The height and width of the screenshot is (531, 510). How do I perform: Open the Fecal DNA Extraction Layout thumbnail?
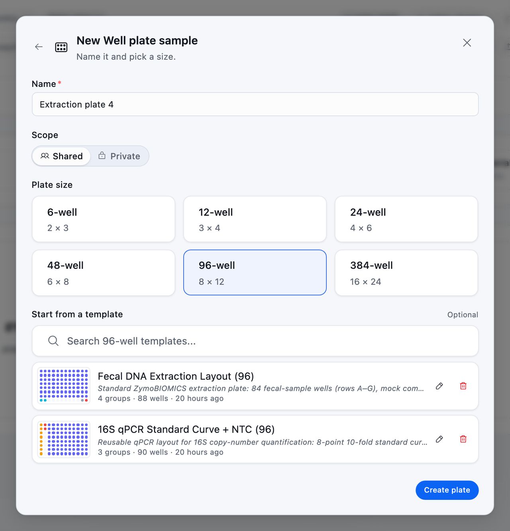(64, 386)
